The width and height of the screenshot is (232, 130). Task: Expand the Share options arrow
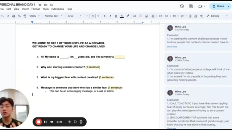[228, 6]
